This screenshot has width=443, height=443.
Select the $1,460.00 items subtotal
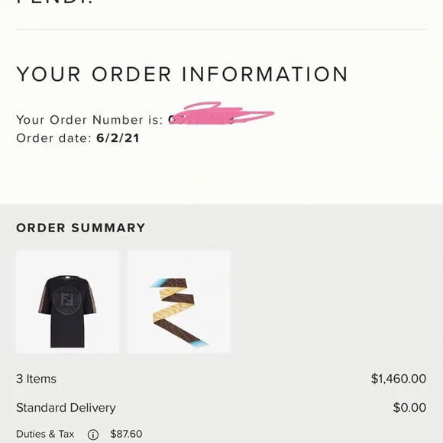coord(399,379)
